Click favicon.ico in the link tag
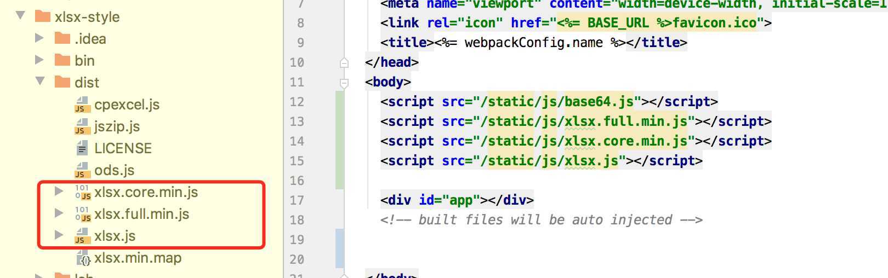The height and width of the screenshot is (278, 888). point(715,23)
